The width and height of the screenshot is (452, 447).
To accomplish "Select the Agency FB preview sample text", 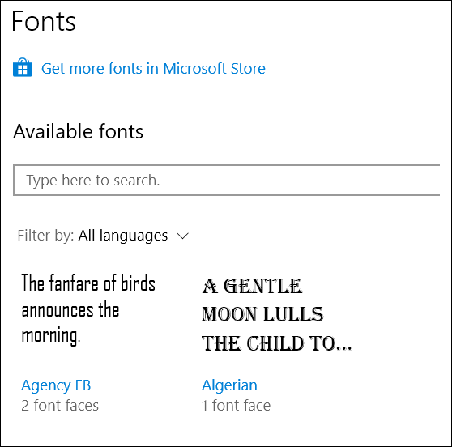I will [x=88, y=309].
